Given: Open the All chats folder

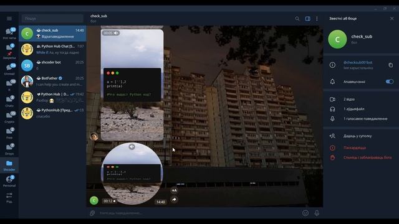Looking at the screenshot, I should tap(9, 34).
